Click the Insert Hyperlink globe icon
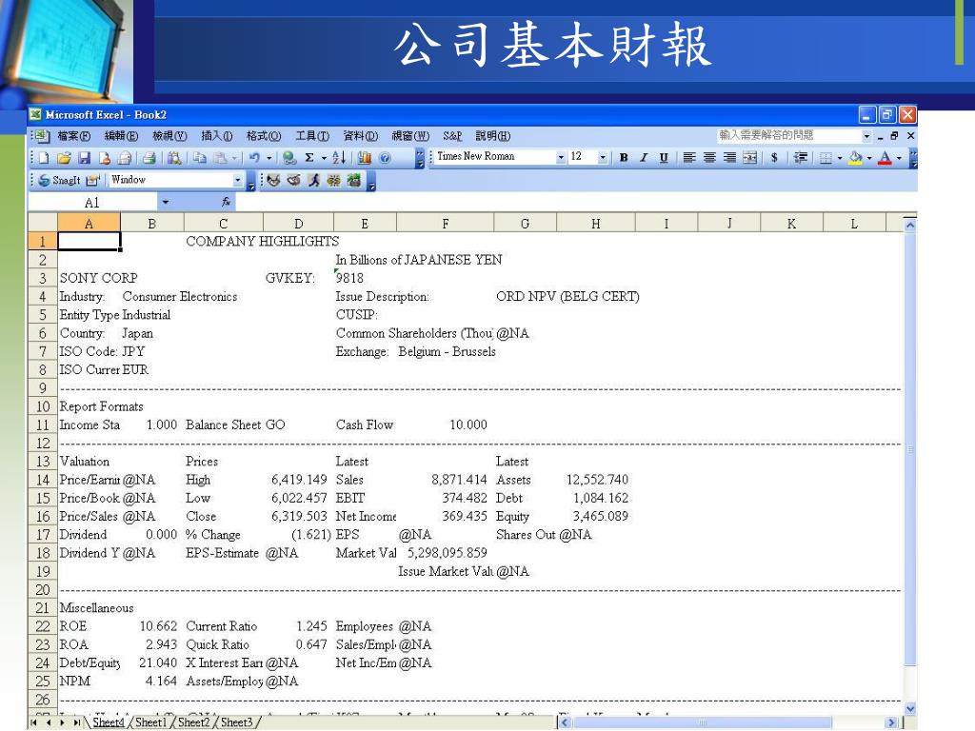The height and width of the screenshot is (731, 975). [x=289, y=158]
